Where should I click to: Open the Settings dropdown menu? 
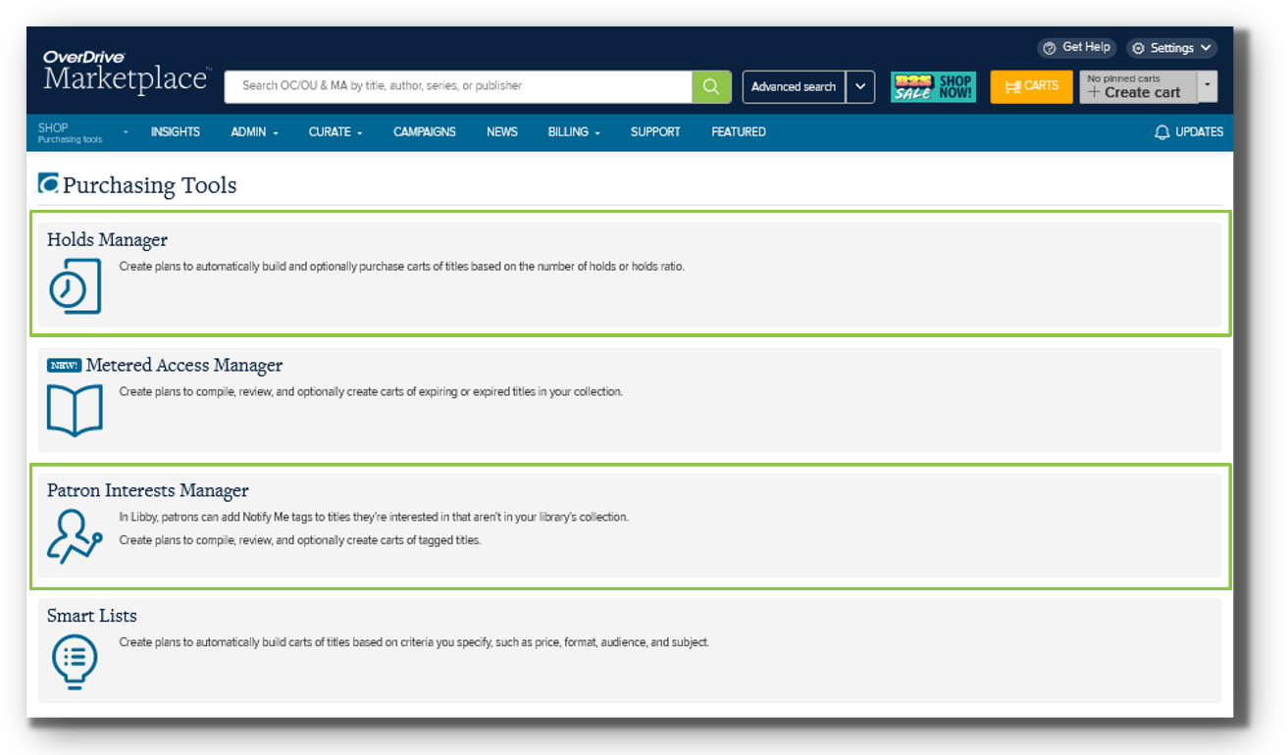pyautogui.click(x=1171, y=48)
